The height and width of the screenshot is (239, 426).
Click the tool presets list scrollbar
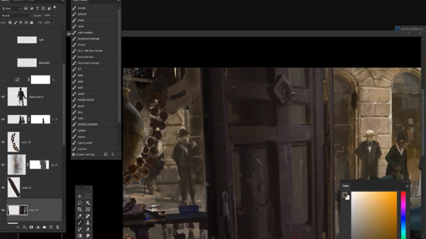pyautogui.click(x=119, y=65)
